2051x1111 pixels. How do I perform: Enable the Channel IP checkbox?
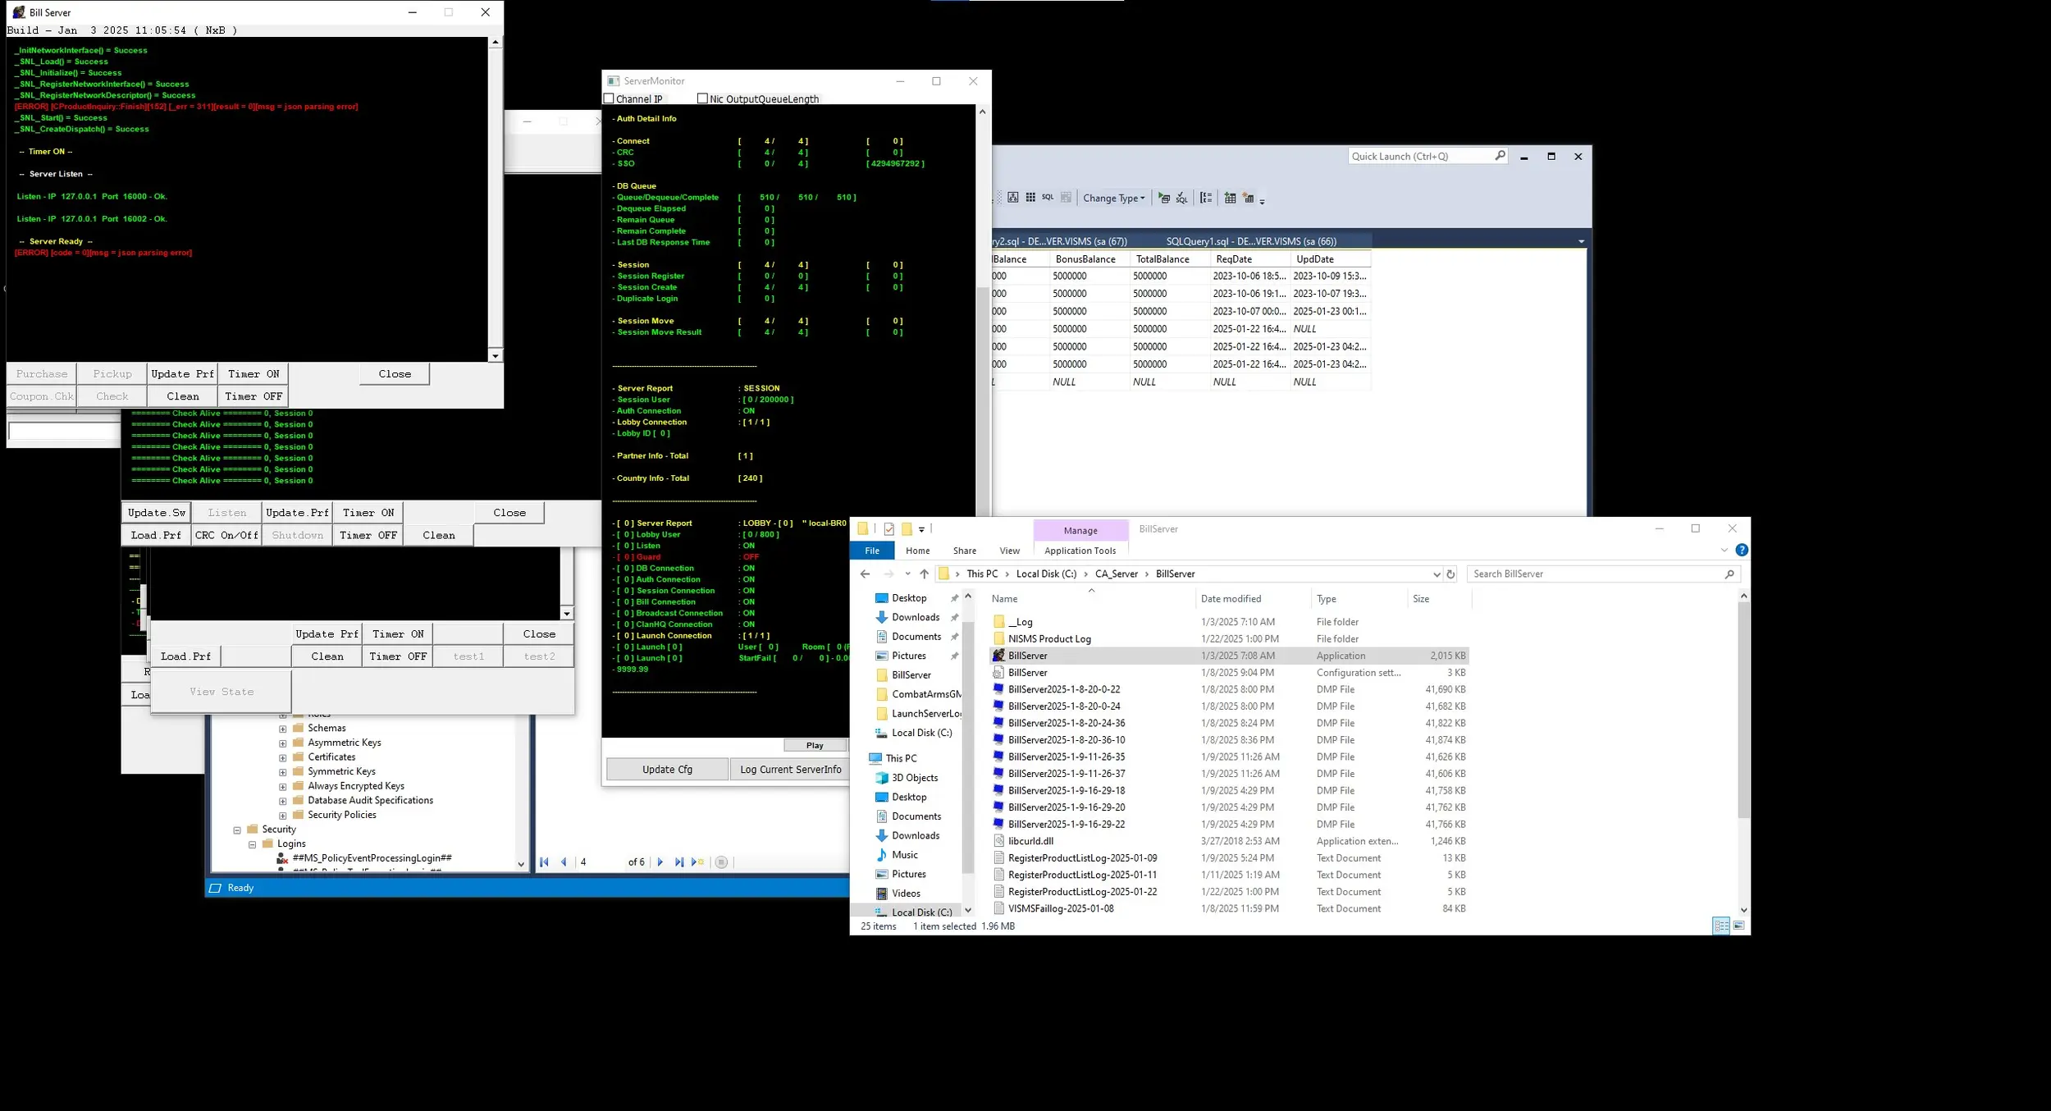(x=609, y=98)
